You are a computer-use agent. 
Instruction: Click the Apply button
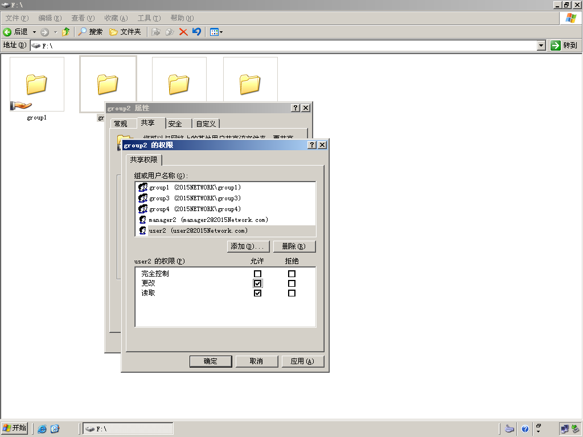click(x=302, y=361)
